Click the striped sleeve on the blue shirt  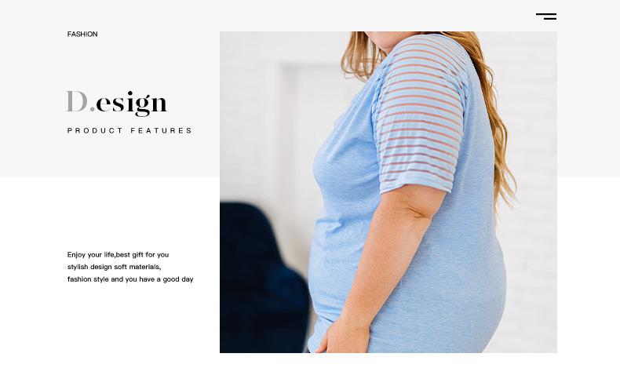tap(421, 115)
